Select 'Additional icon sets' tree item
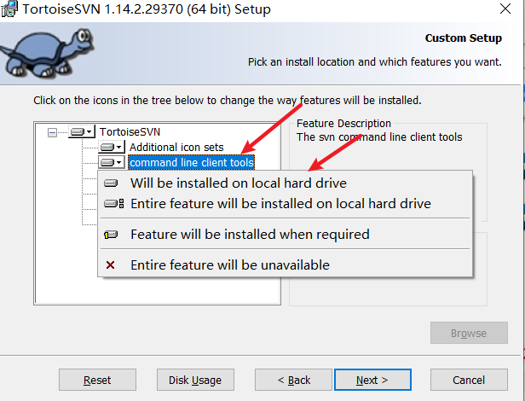Screen dimensions: 525x401 176,148
